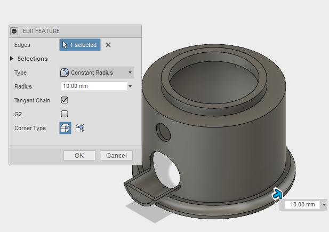Select the setback corner type icon
Image resolution: width=329 pixels, height=232 pixels.
click(x=80, y=128)
